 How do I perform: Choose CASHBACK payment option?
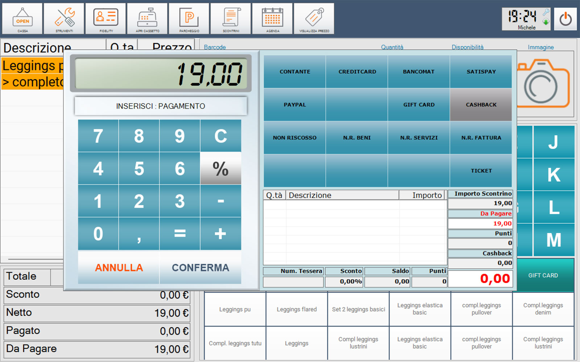tap(481, 105)
